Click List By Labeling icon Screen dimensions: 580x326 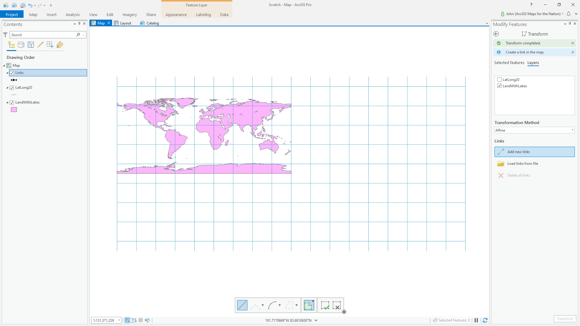pos(60,45)
